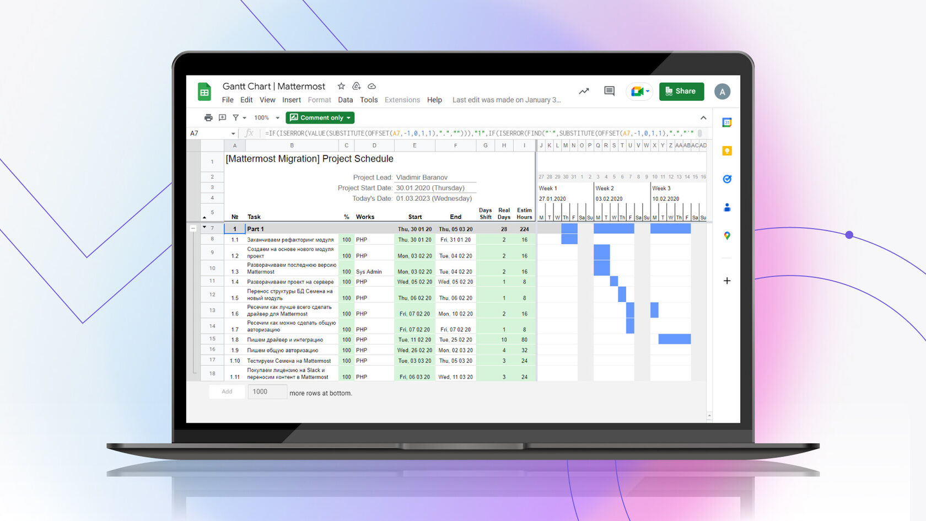Viewport: 926px width, 521px height.
Task: Select the 'Пишем общую авторизацию' task cell
Action: click(x=292, y=350)
